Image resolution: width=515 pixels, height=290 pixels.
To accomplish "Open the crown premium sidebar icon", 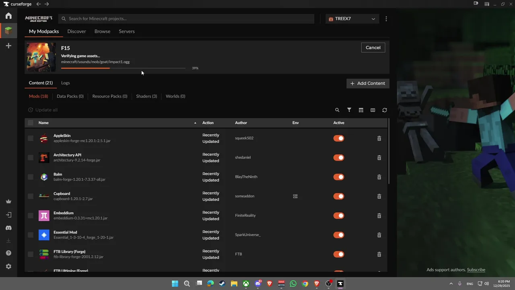I will click(x=8, y=201).
